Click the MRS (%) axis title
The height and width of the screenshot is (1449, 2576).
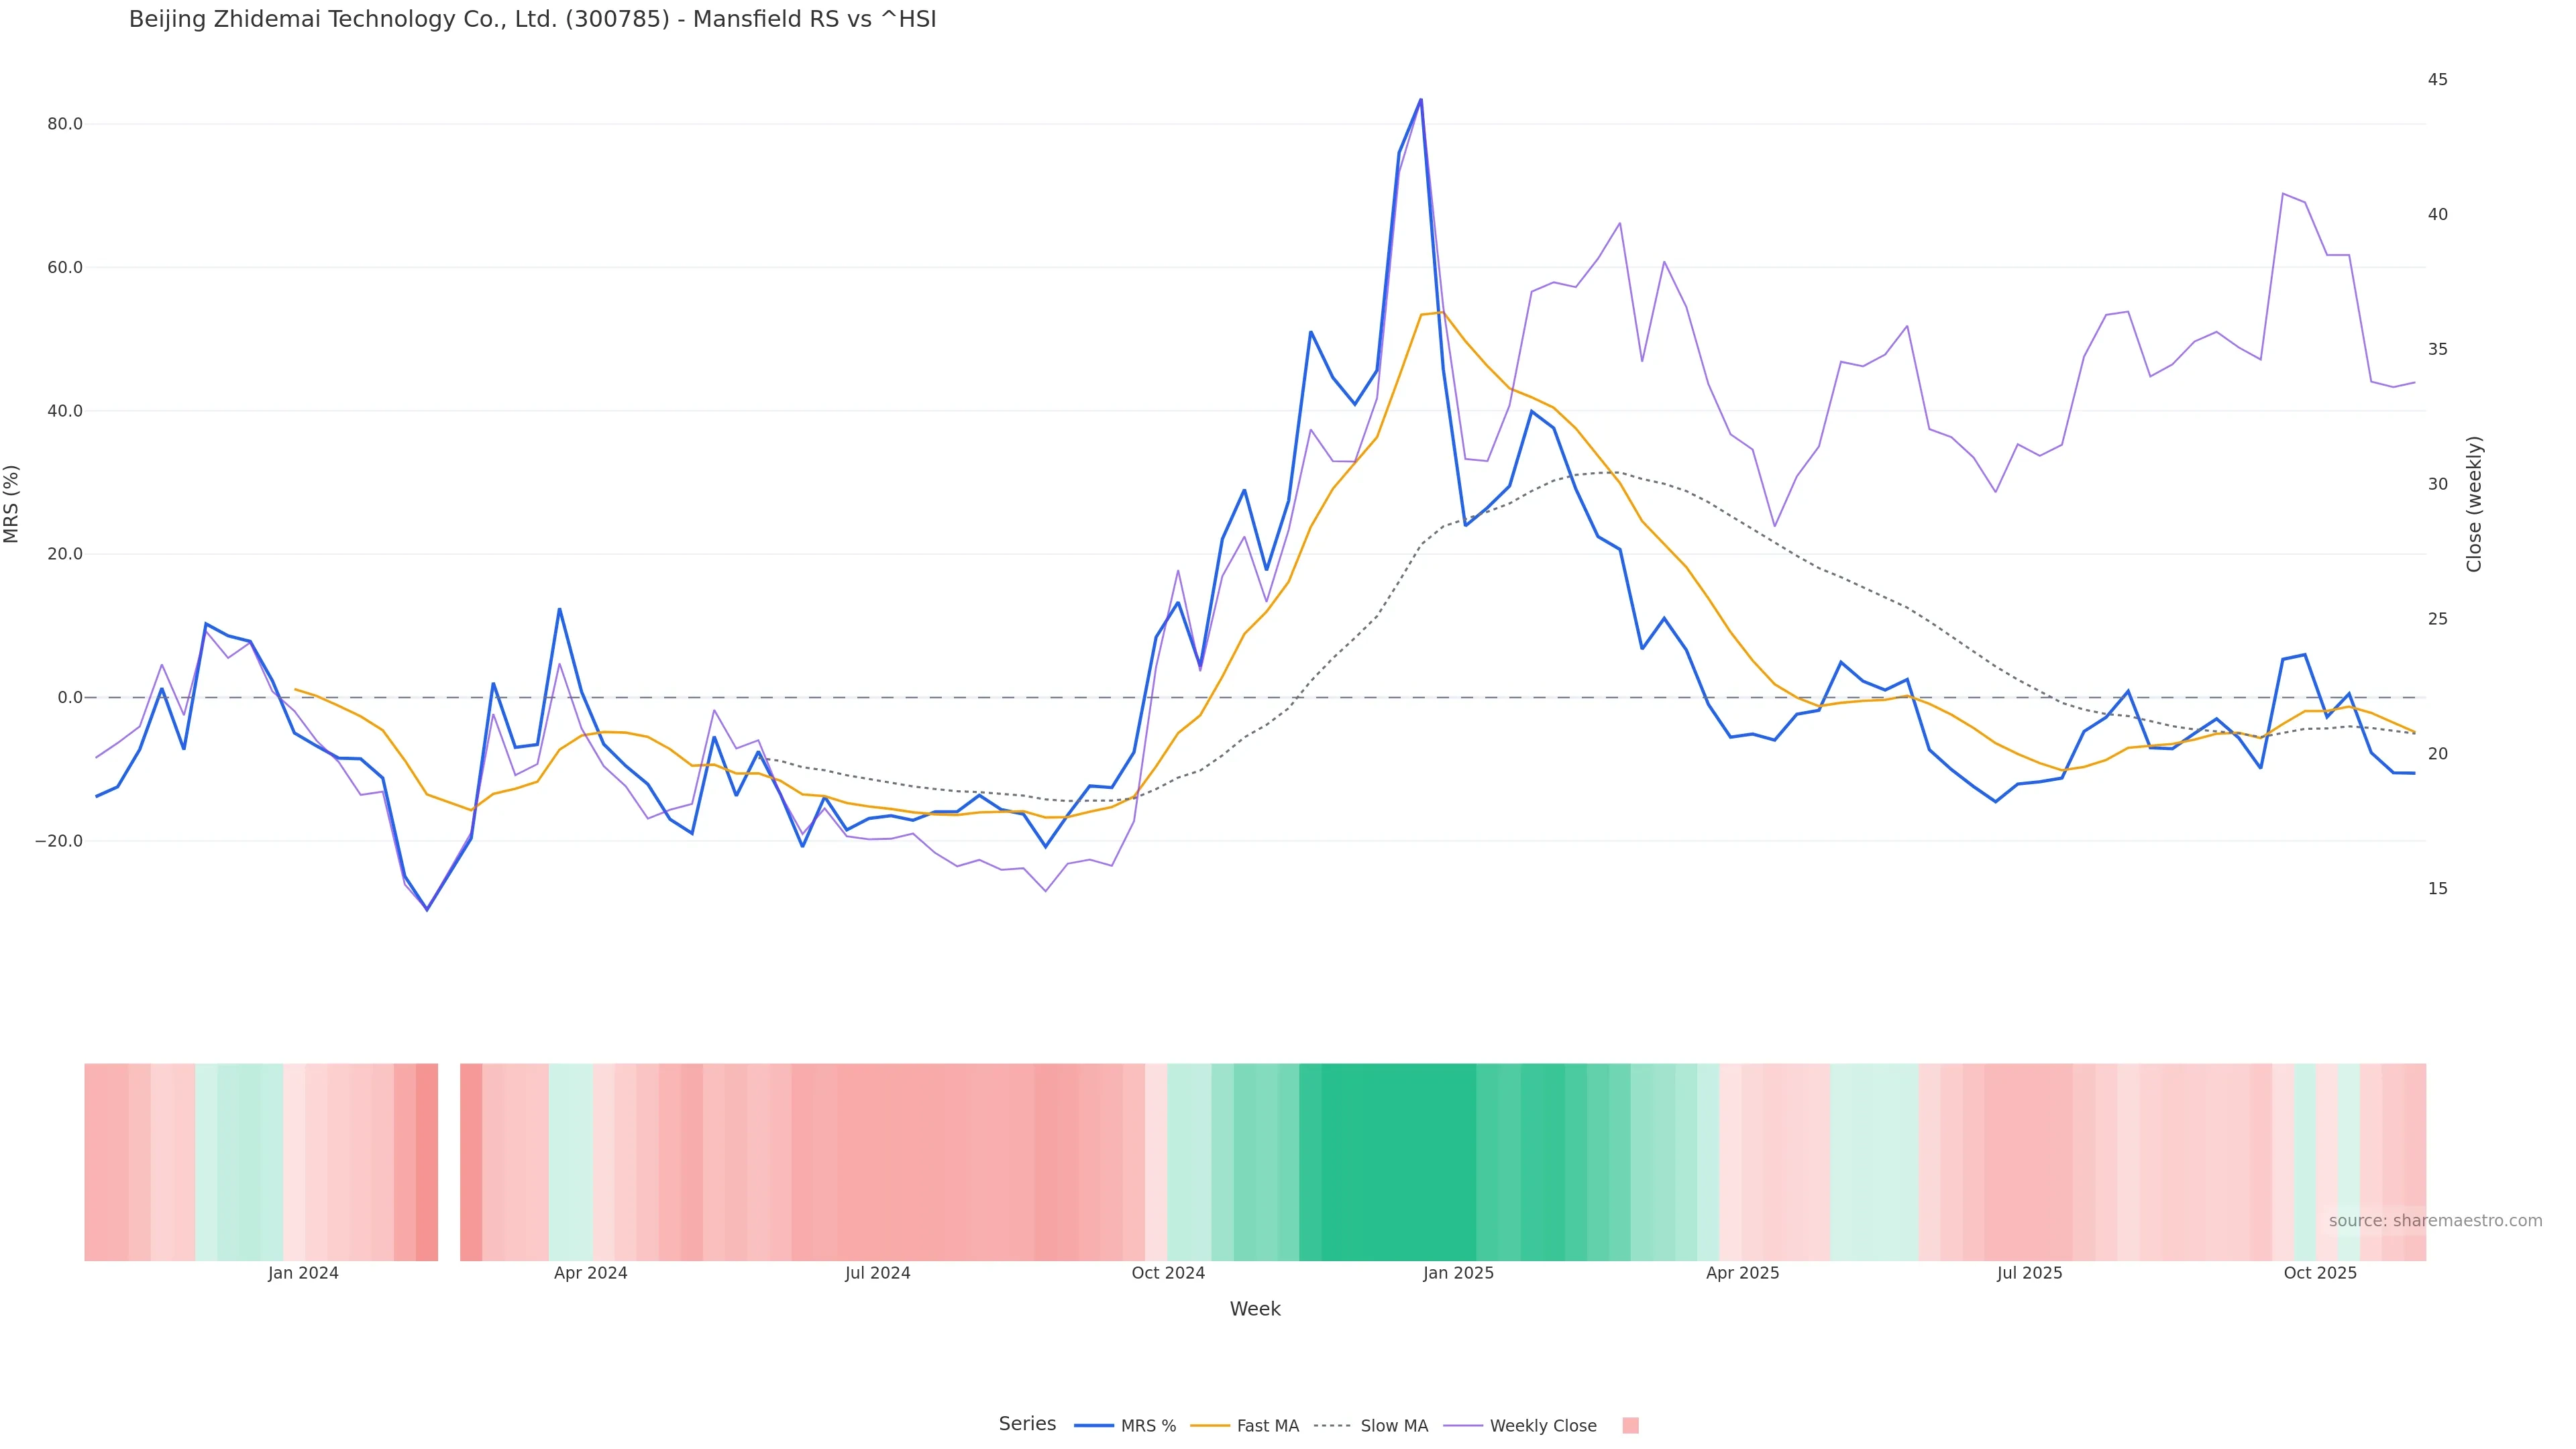(x=12, y=503)
